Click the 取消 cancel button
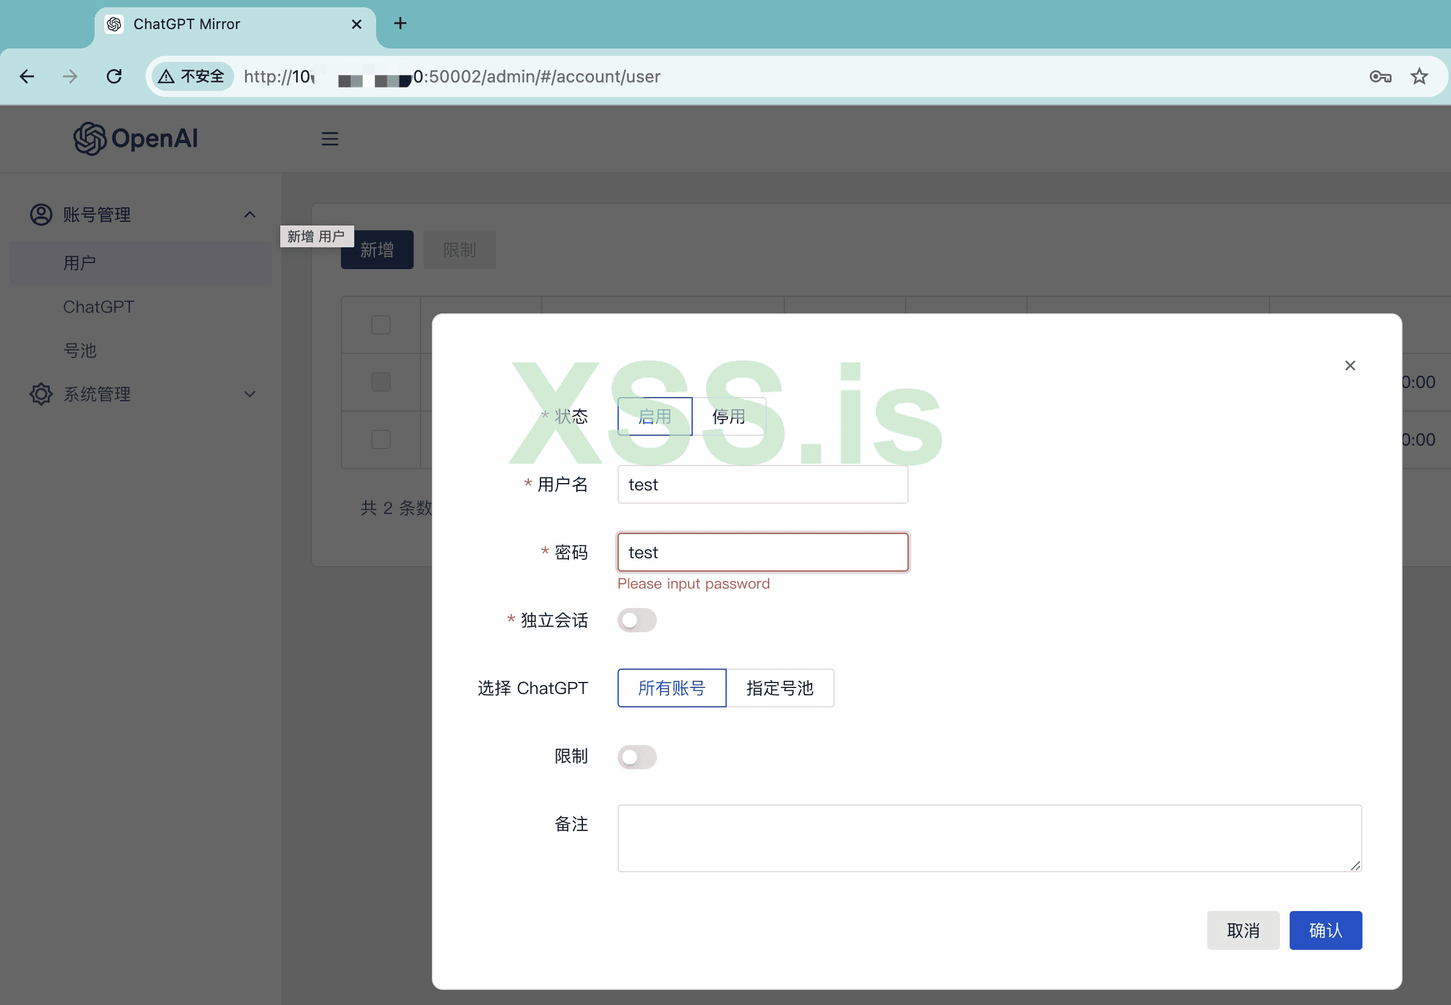This screenshot has height=1005, width=1451. pos(1242,930)
